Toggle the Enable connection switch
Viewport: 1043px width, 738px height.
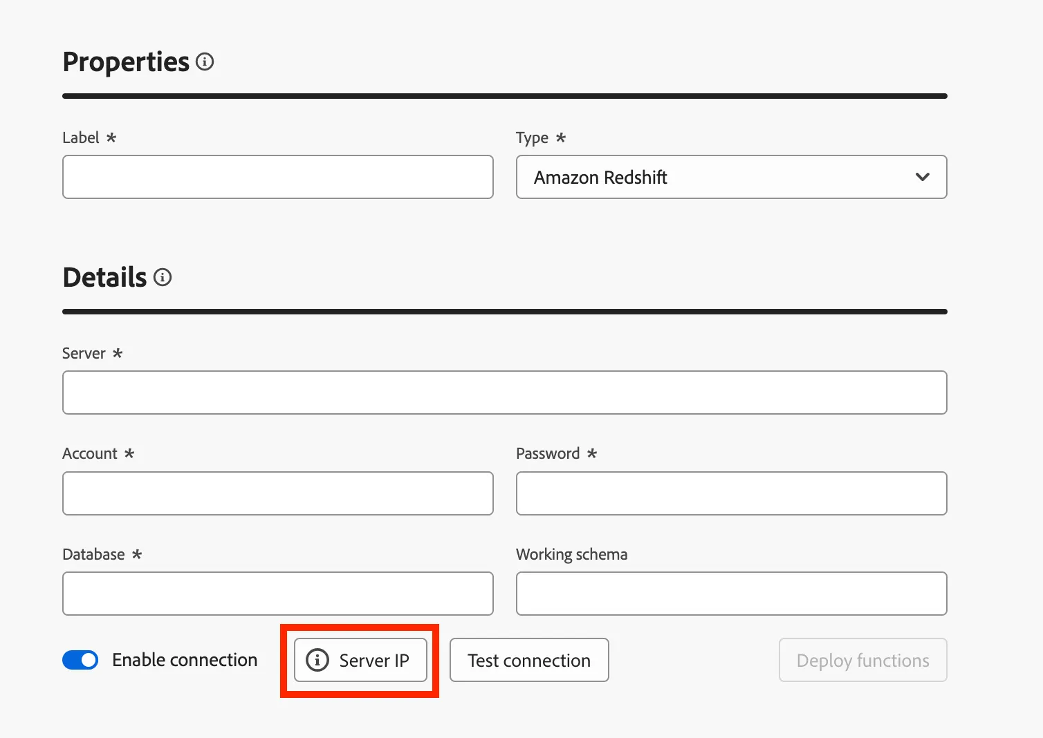click(x=80, y=660)
